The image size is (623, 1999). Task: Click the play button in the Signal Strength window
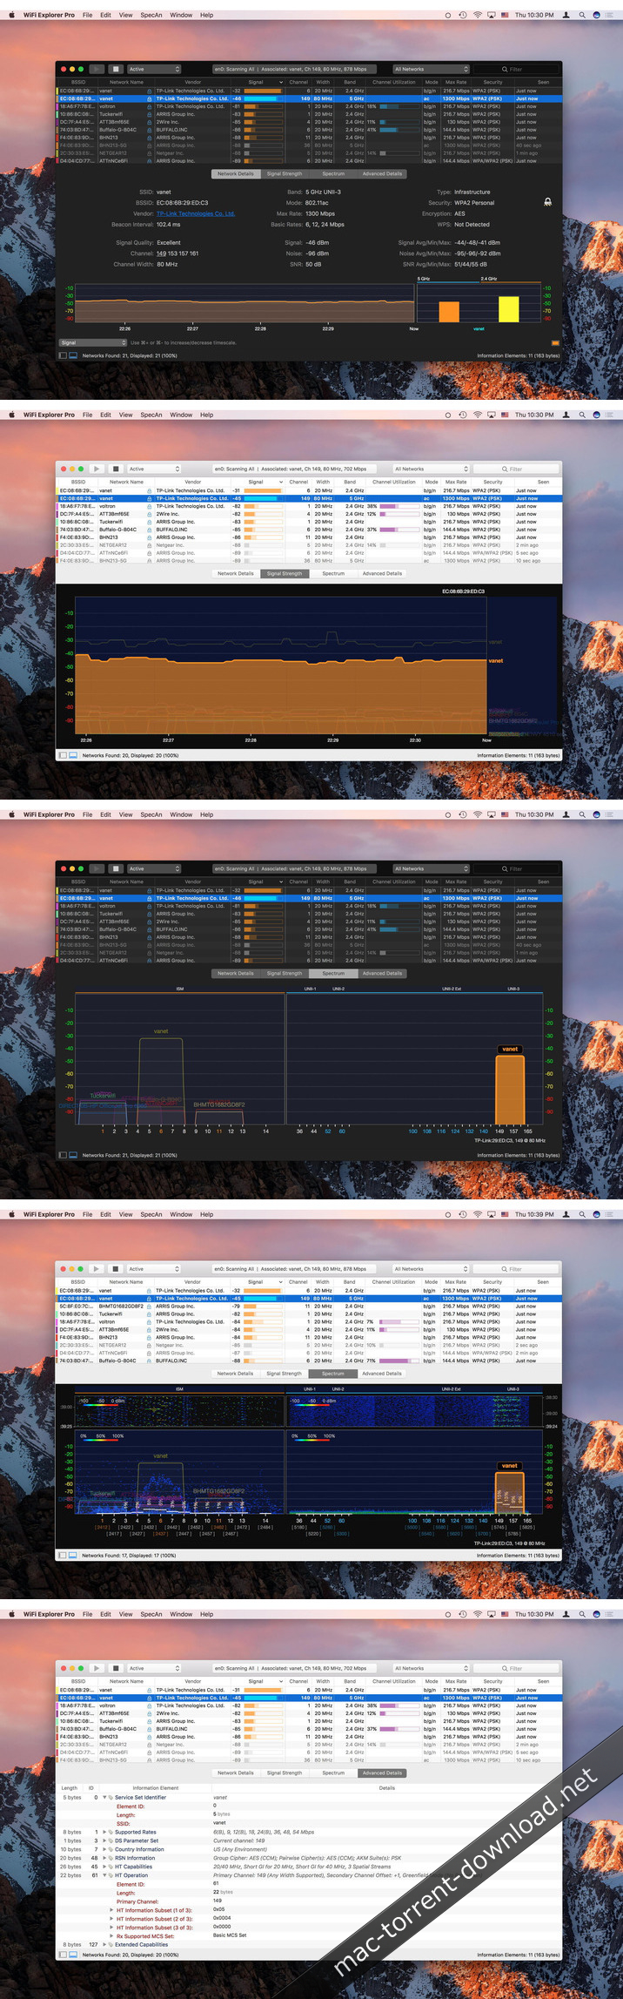97,469
